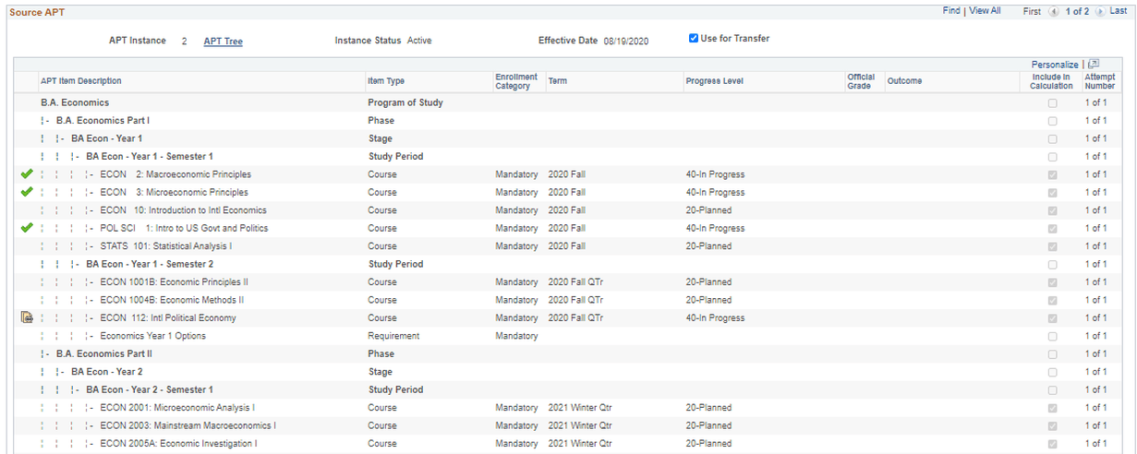Screen dimensions: 1137x454
Task: Select BA Econ - Year 1 - Semester 1 row
Action: [x=150, y=157]
